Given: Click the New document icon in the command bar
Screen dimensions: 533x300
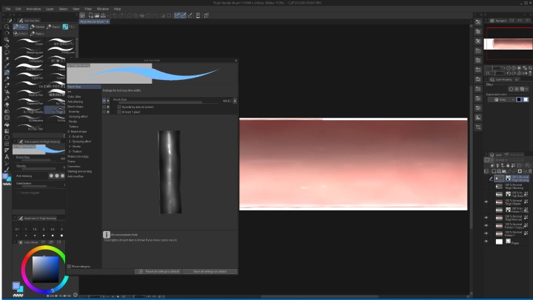Looking at the screenshot, I should [x=90, y=16].
